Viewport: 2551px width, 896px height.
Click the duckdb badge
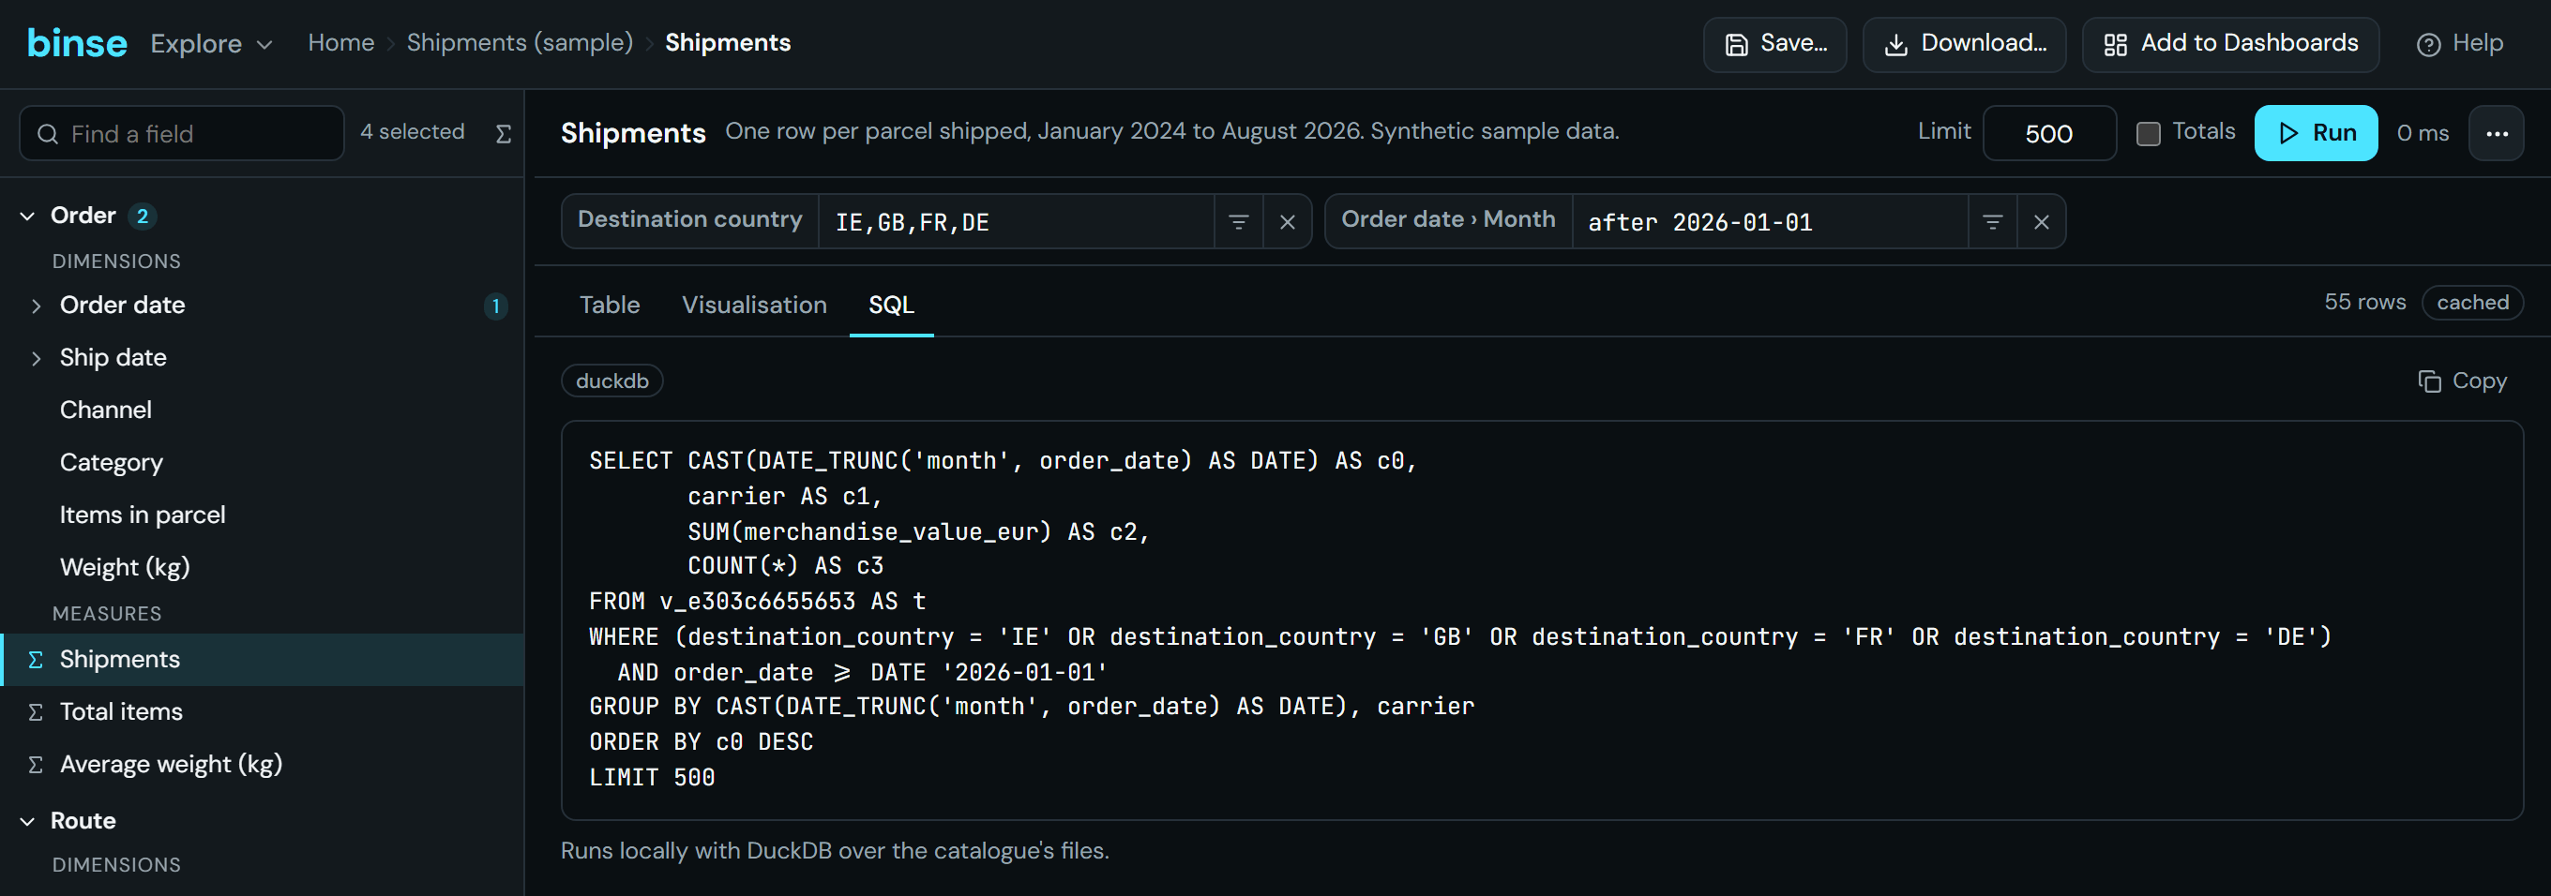612,381
